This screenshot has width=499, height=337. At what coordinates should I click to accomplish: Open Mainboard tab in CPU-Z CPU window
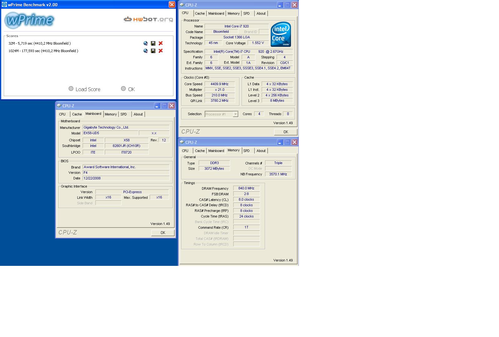click(x=216, y=13)
